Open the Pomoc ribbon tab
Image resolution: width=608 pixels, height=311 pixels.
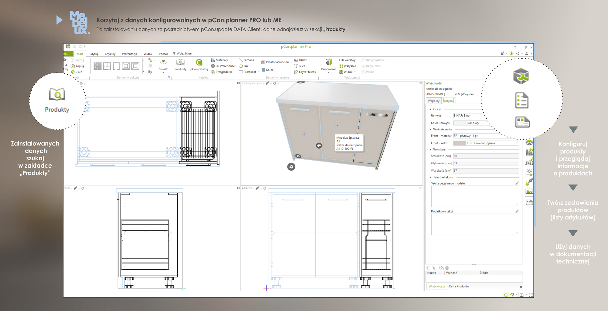(163, 54)
